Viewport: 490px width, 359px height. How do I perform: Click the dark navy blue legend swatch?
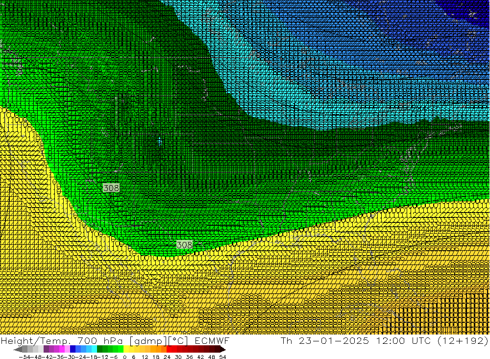(73, 349)
